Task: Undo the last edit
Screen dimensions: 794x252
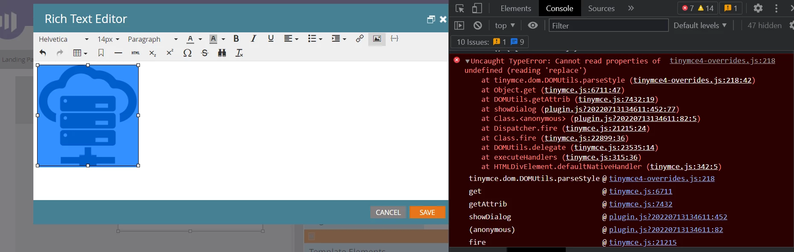Action: pos(43,53)
